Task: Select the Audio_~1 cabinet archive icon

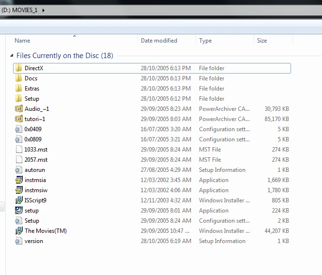Action: coord(19,109)
